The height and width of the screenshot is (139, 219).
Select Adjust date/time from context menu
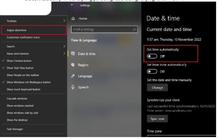tap(17, 30)
